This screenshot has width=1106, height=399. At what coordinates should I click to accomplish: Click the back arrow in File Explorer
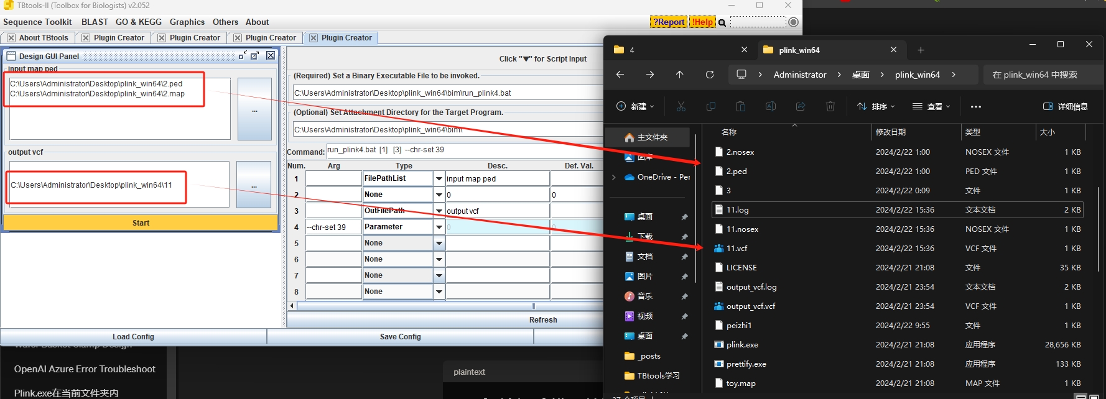pos(620,75)
